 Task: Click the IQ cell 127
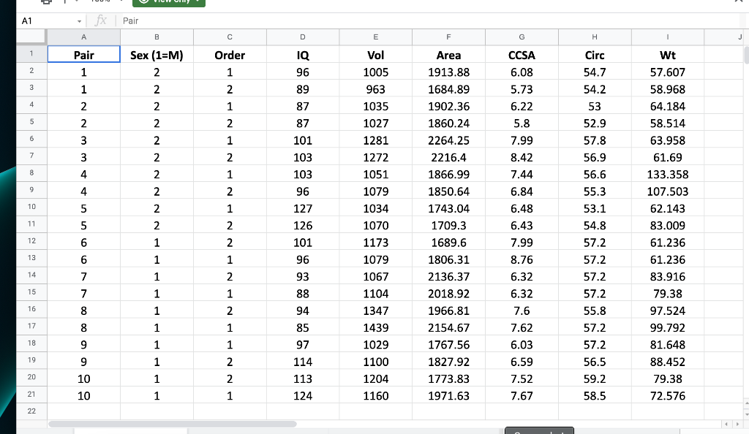pos(303,208)
